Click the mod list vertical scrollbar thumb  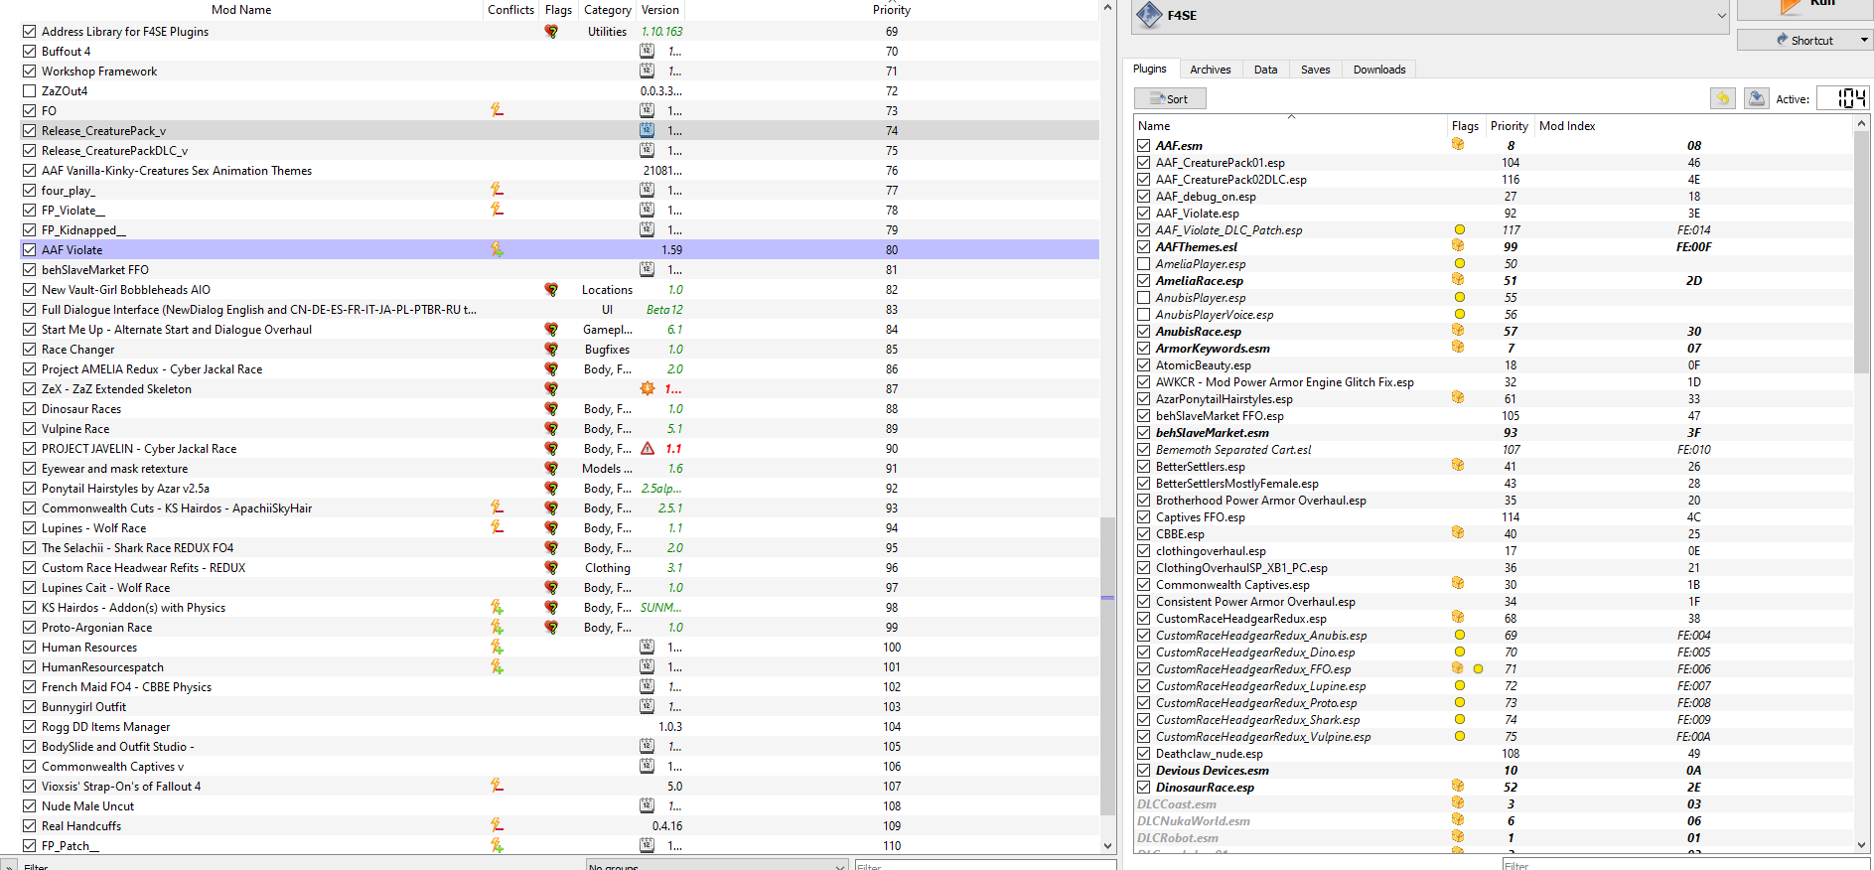click(1108, 665)
